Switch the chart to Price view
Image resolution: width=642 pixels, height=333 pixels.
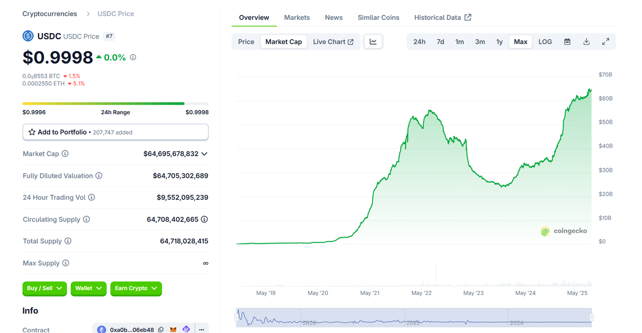click(246, 42)
